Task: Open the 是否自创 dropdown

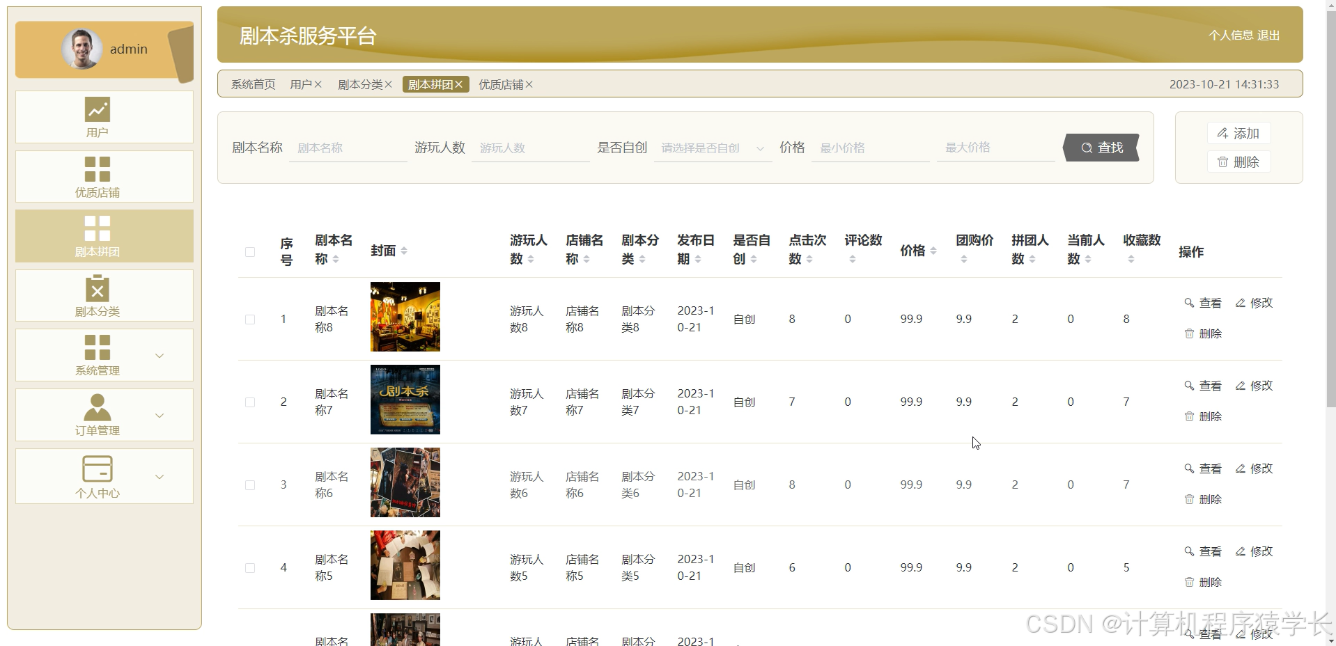Action: point(713,148)
